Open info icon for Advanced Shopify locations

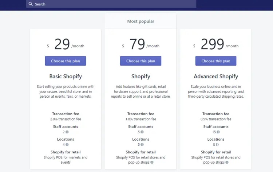(x=217, y=144)
